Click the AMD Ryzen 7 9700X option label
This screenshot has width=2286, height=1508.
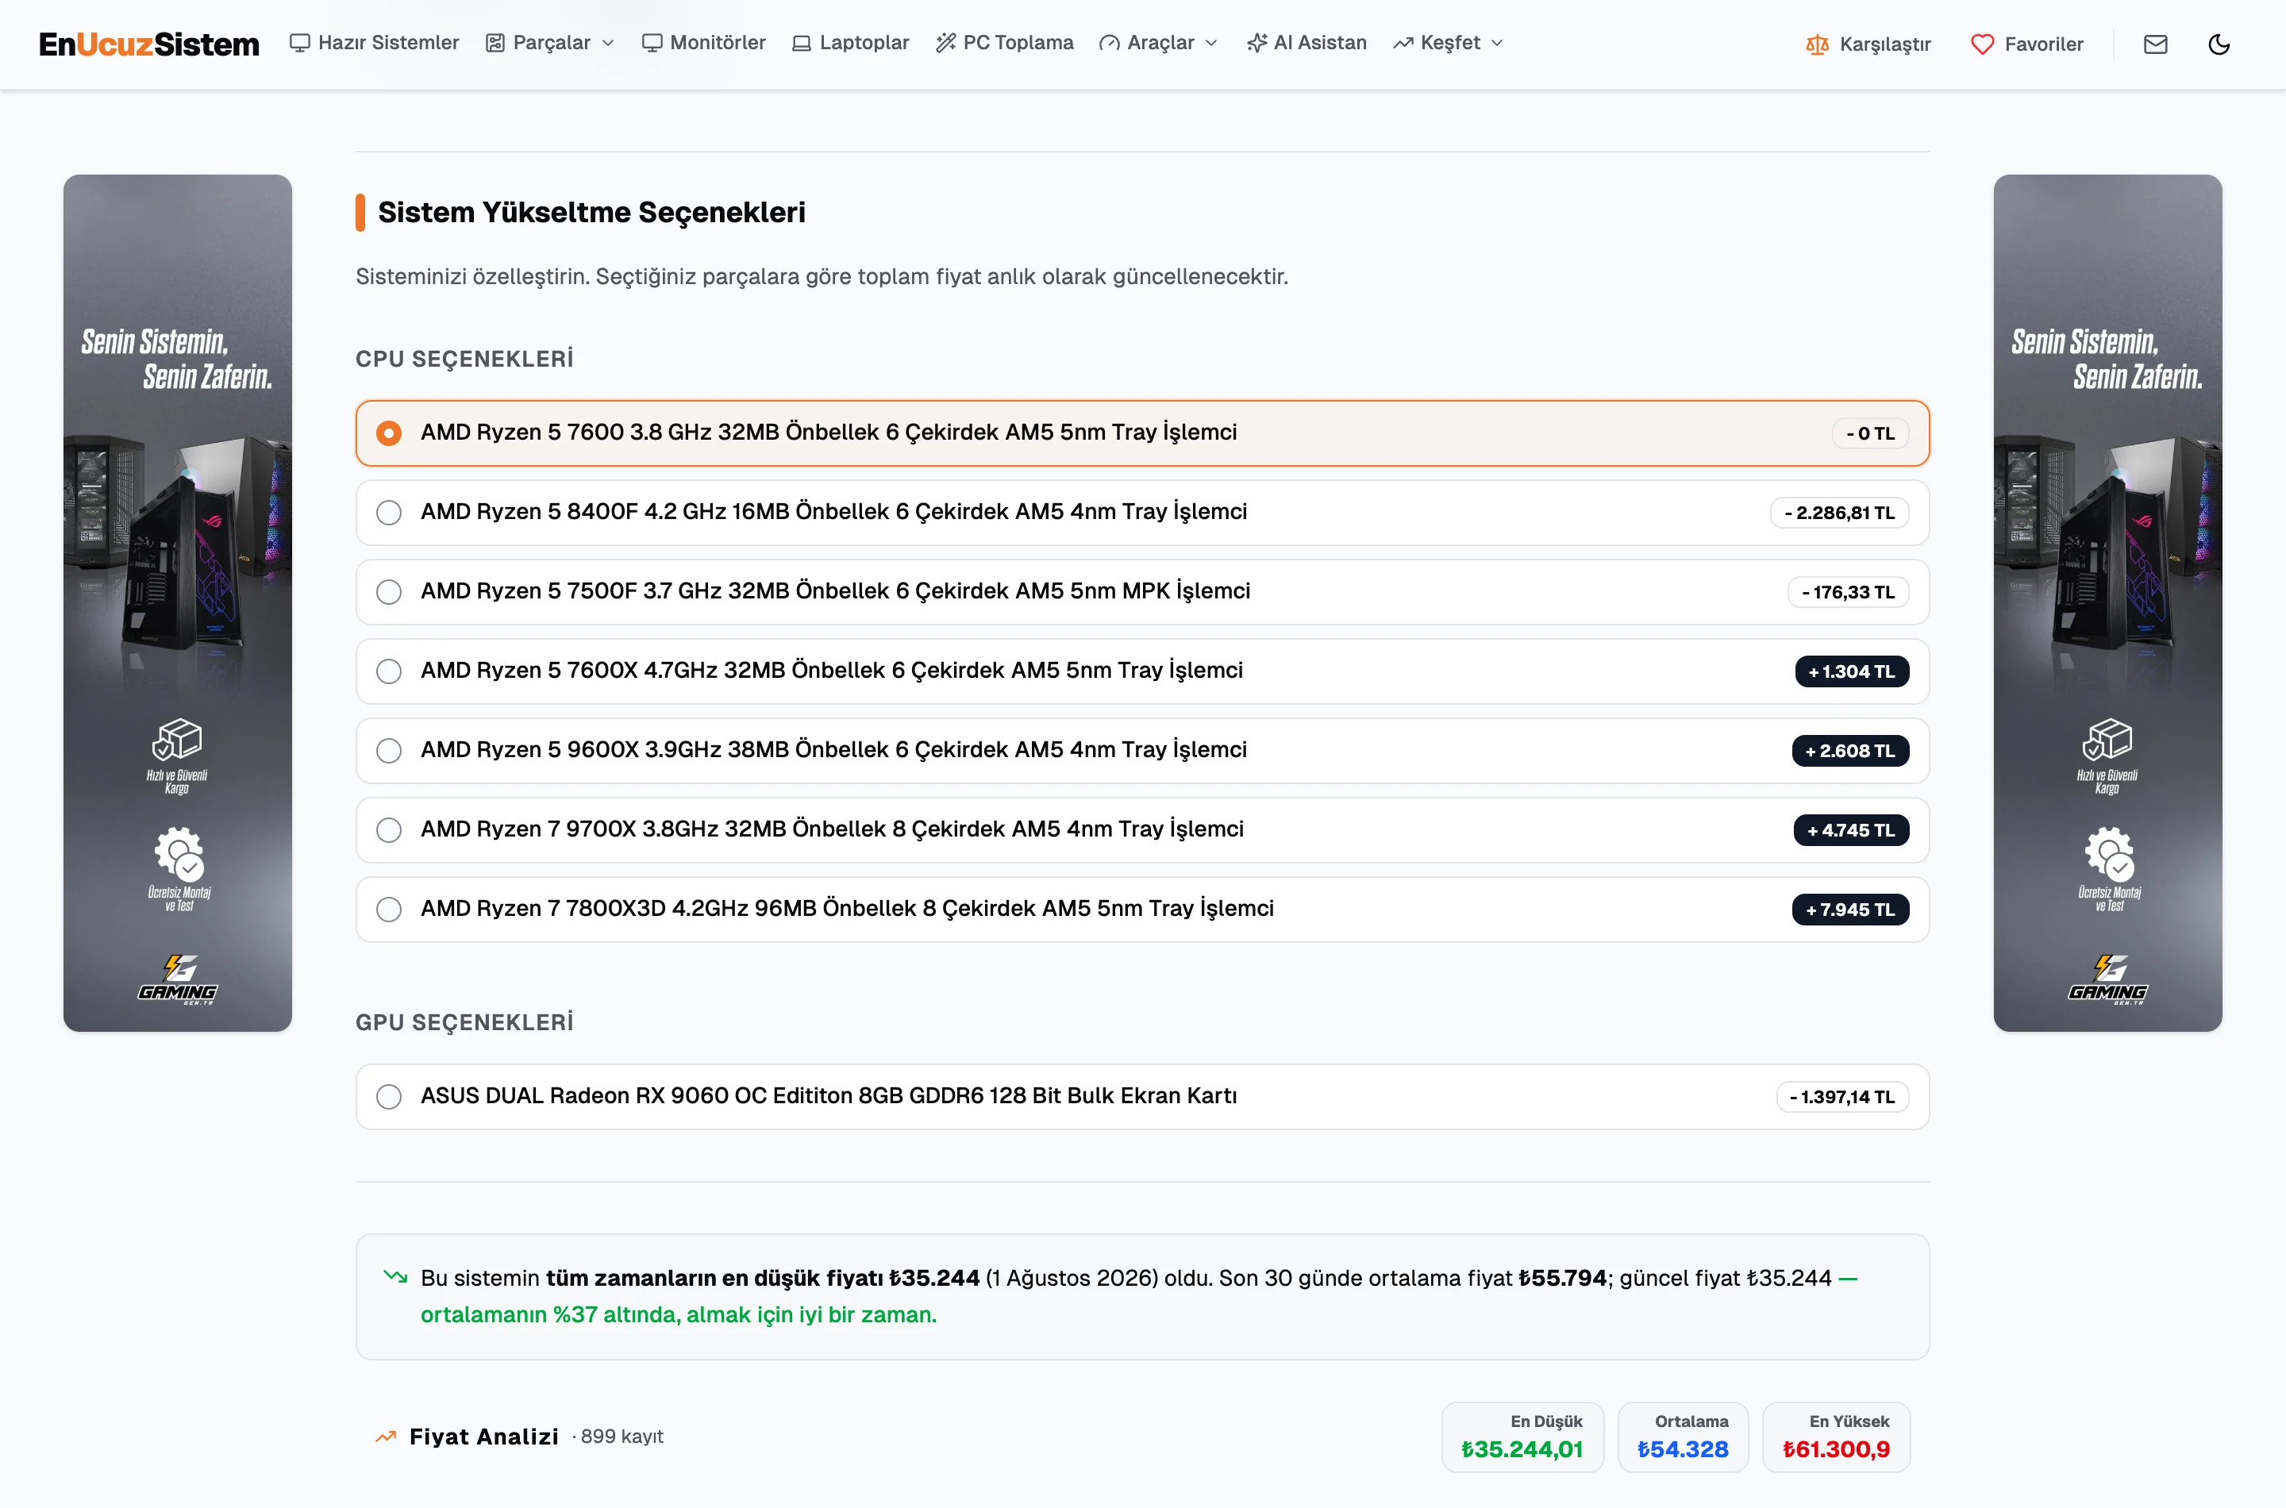tap(832, 830)
